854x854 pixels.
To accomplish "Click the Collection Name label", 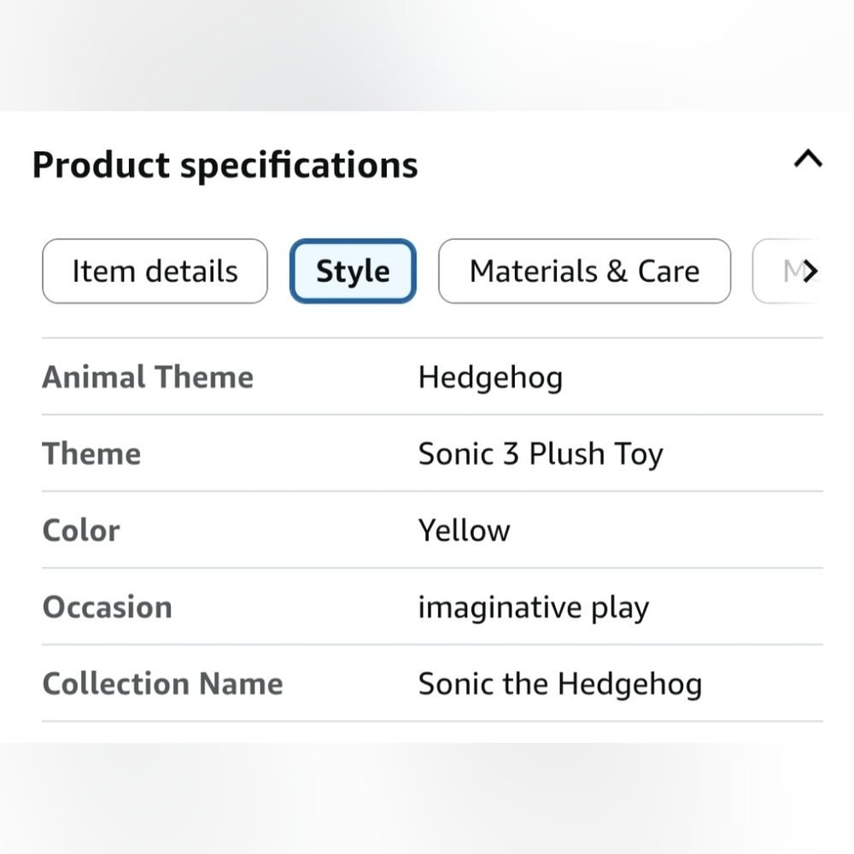I will pos(162,684).
